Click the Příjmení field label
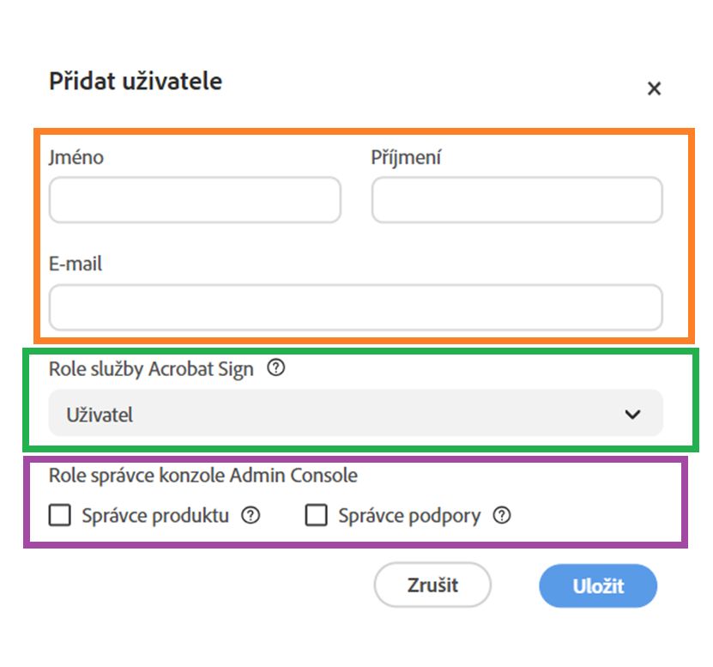713x667 pixels. click(406, 158)
